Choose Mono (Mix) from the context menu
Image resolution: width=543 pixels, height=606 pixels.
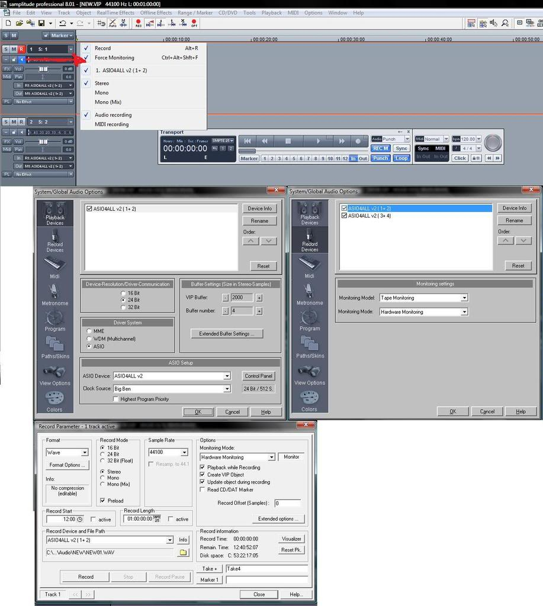144,102
